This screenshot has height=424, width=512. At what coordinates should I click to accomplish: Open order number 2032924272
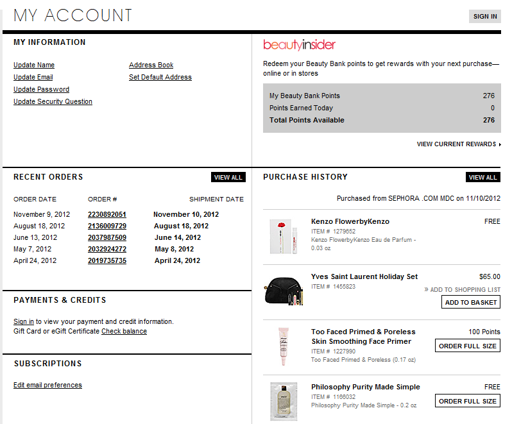(x=107, y=249)
